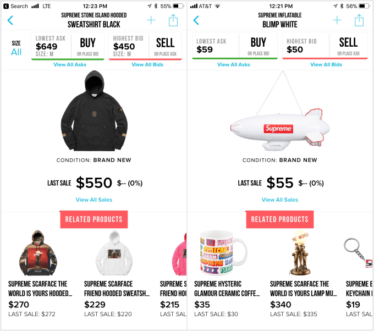This screenshot has height=331, width=374.
Task: Open size selector showing All
Action: (x=16, y=48)
